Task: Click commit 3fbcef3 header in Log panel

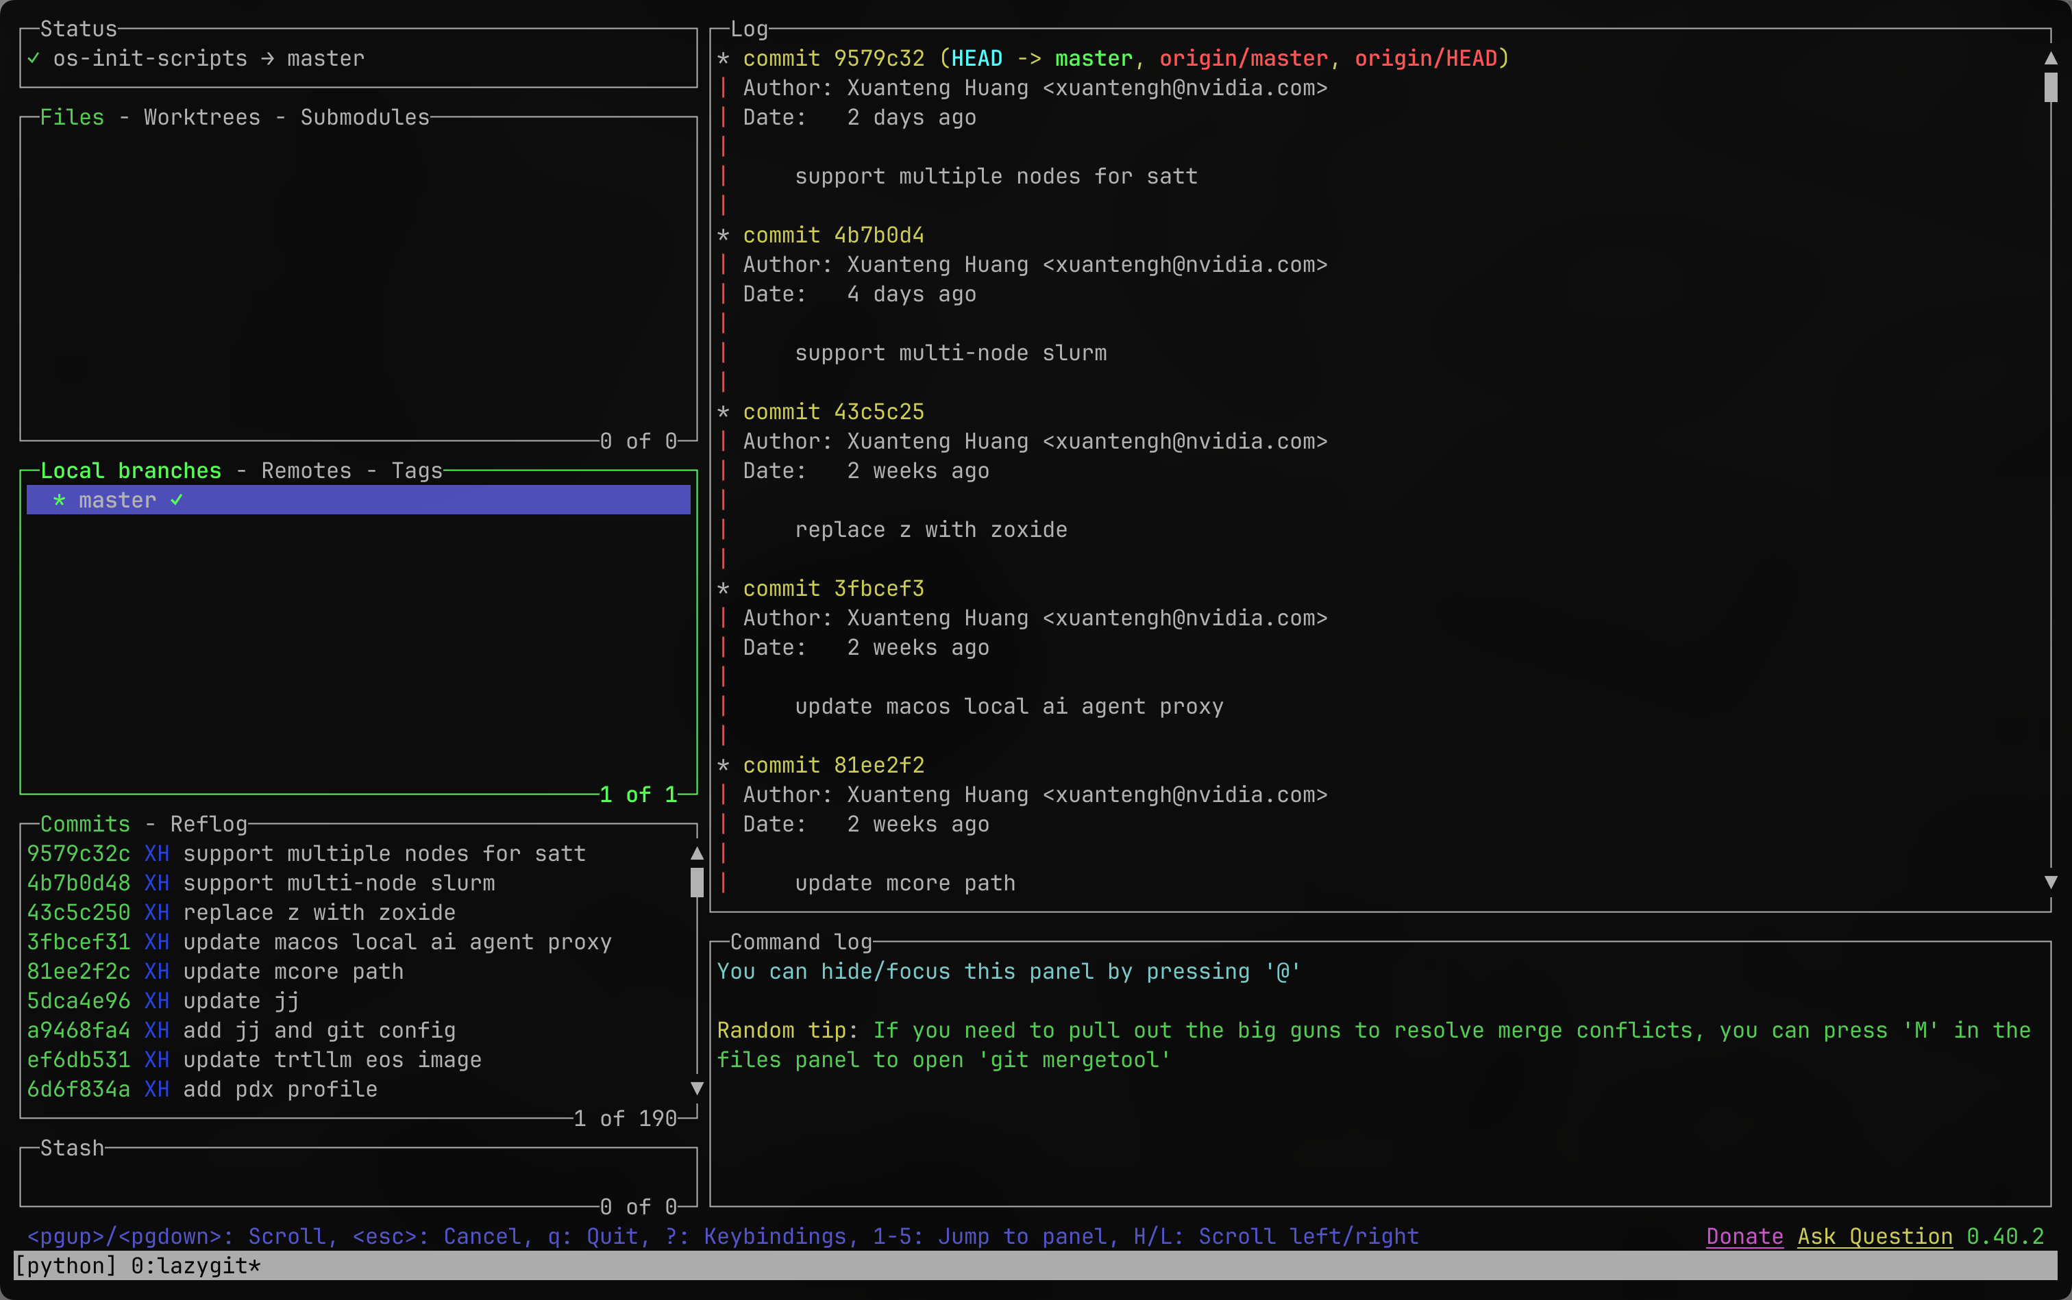Action: tap(833, 588)
